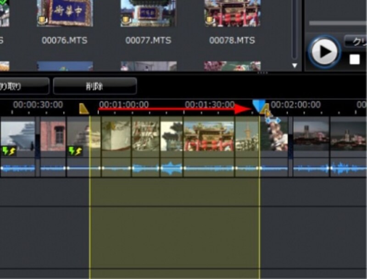Click the yellow badge icon on 00076.MTS thumbnail
This screenshot has height=279, width=367.
click(41, 21)
